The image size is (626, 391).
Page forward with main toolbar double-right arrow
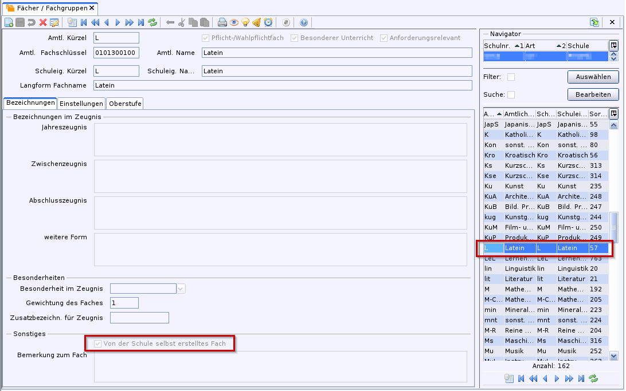click(130, 22)
